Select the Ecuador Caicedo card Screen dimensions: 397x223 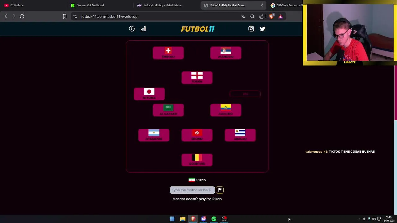click(x=226, y=110)
